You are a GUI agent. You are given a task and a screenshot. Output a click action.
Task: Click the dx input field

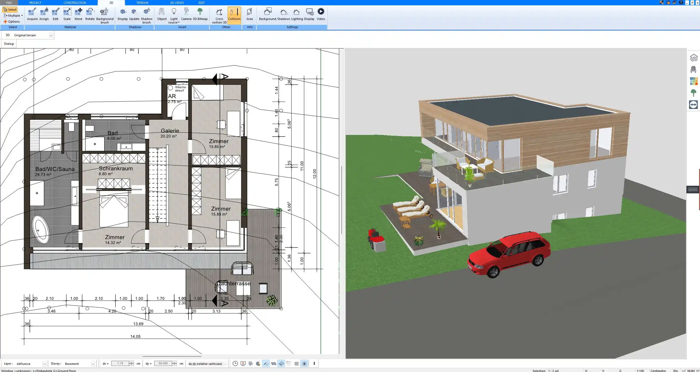[120, 364]
